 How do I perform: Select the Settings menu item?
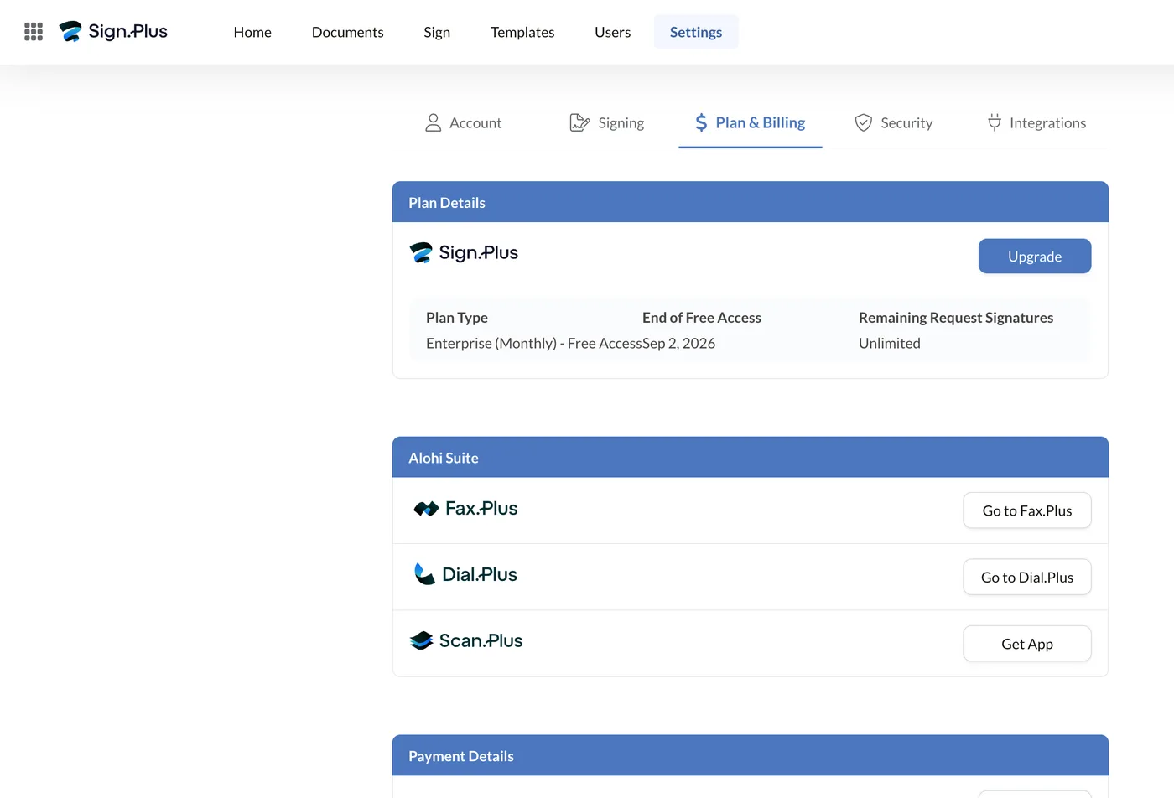click(696, 32)
